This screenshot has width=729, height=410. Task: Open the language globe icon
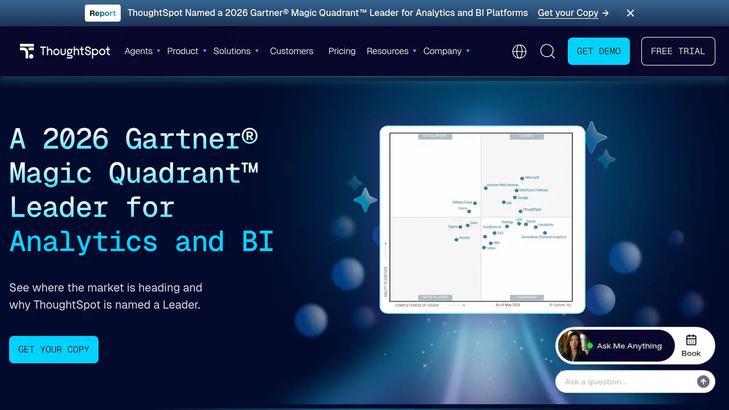(519, 51)
